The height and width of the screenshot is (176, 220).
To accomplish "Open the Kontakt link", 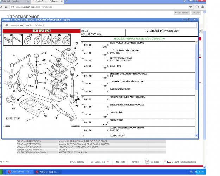I will coord(135,162).
